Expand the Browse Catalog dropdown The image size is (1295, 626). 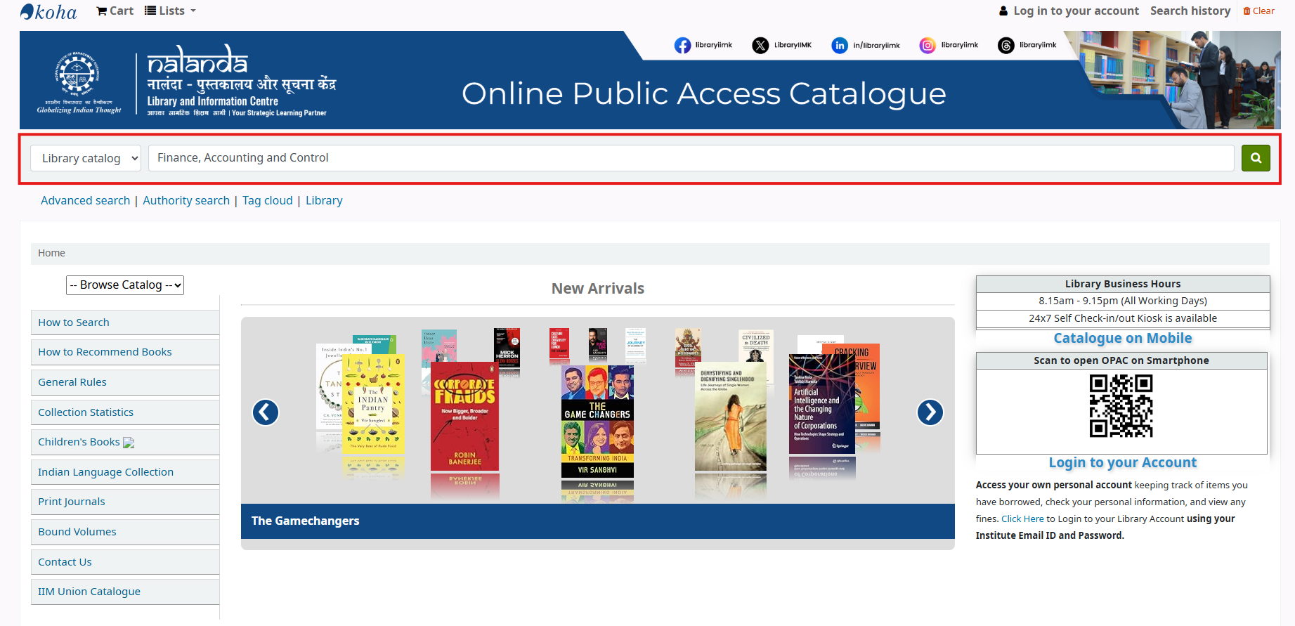pos(125,285)
